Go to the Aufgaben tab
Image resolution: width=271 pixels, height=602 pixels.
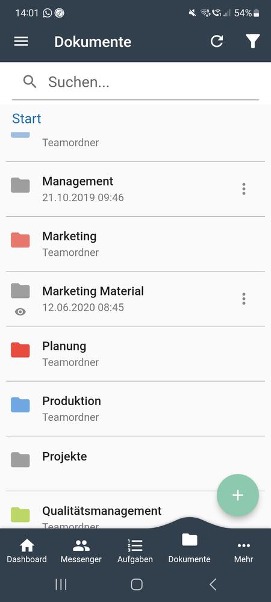[135, 552]
